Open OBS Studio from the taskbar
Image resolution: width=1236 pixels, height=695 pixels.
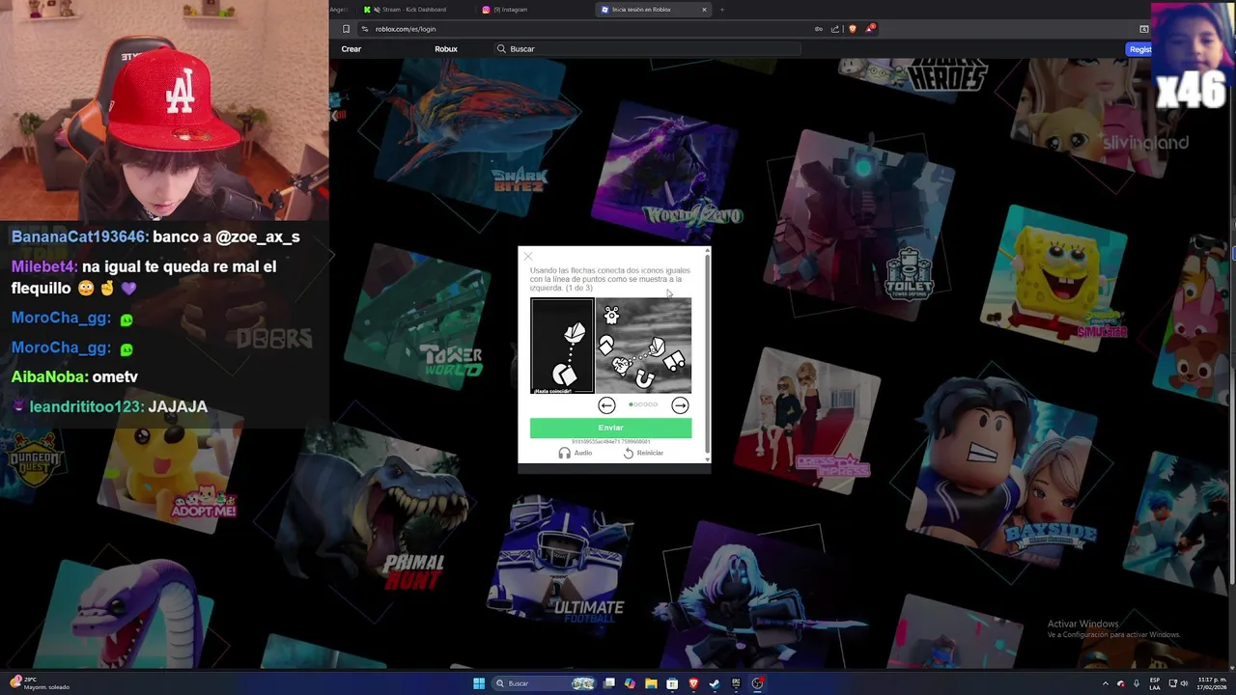[x=758, y=683]
